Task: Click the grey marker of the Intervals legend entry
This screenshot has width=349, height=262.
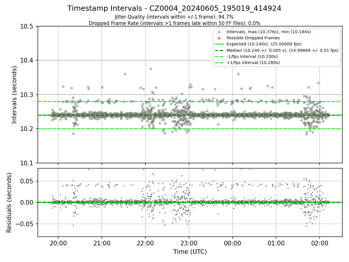Action: tap(219, 32)
